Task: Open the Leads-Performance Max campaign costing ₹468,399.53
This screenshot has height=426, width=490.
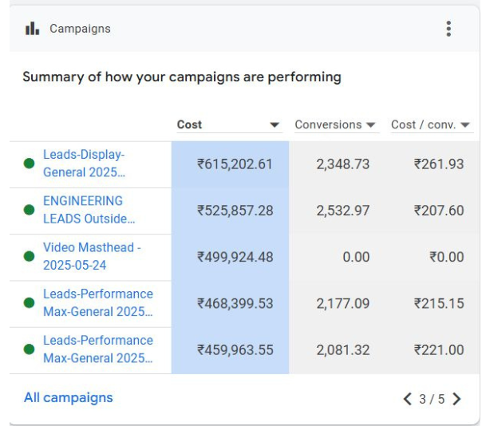Action: (x=97, y=302)
